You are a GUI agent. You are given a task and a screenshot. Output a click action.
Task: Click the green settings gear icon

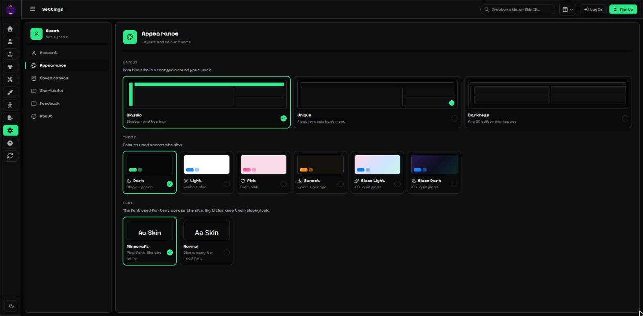point(10,131)
